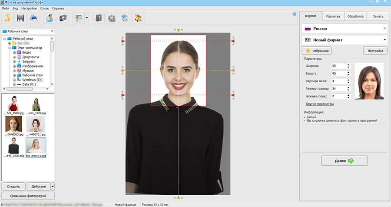Expand the Видео folder tree node

(x=14, y=52)
